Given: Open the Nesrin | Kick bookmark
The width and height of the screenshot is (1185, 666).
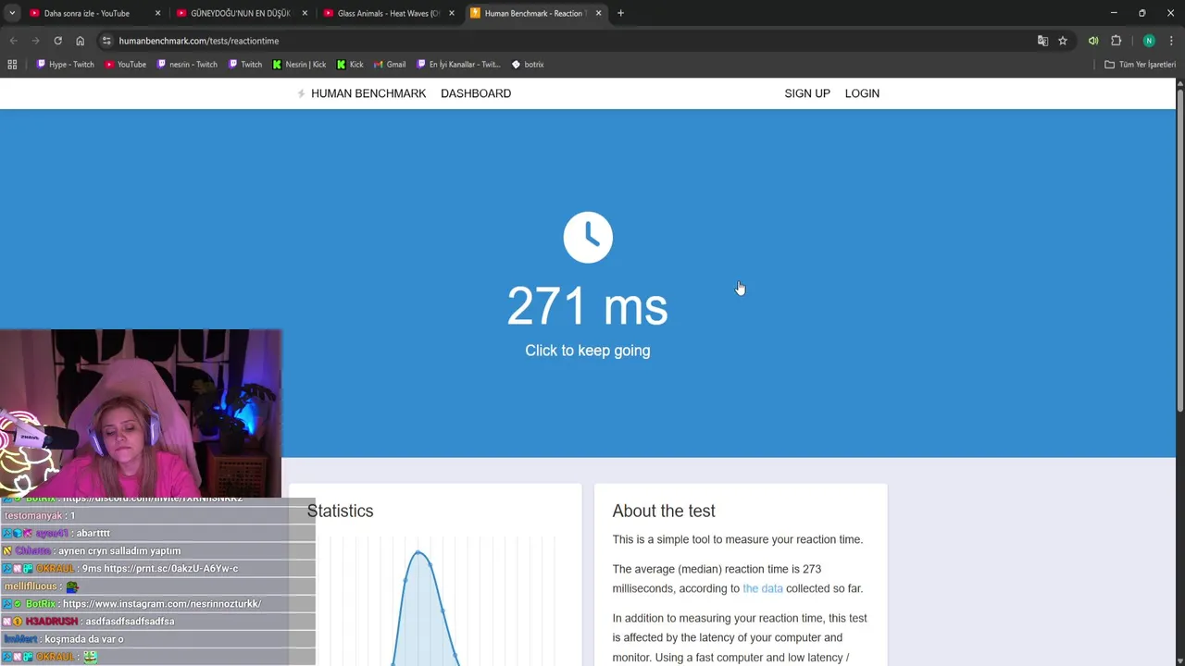Looking at the screenshot, I should pyautogui.click(x=299, y=65).
